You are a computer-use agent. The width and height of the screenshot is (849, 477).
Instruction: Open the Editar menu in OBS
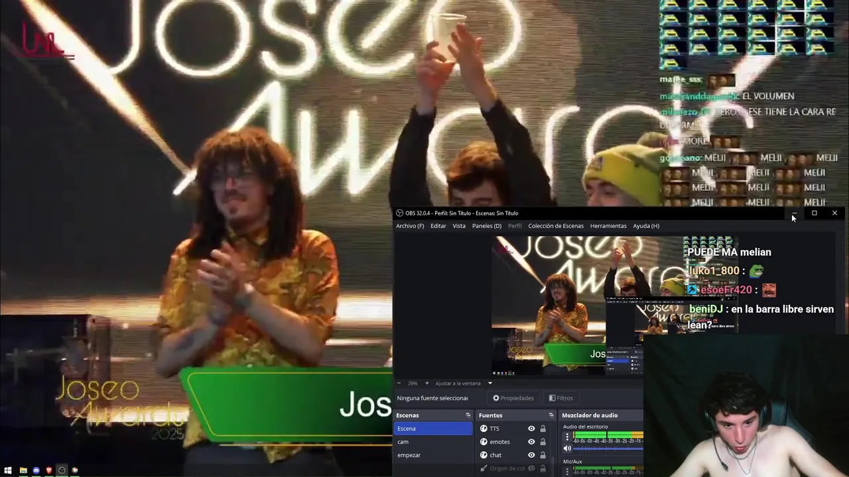click(x=438, y=226)
